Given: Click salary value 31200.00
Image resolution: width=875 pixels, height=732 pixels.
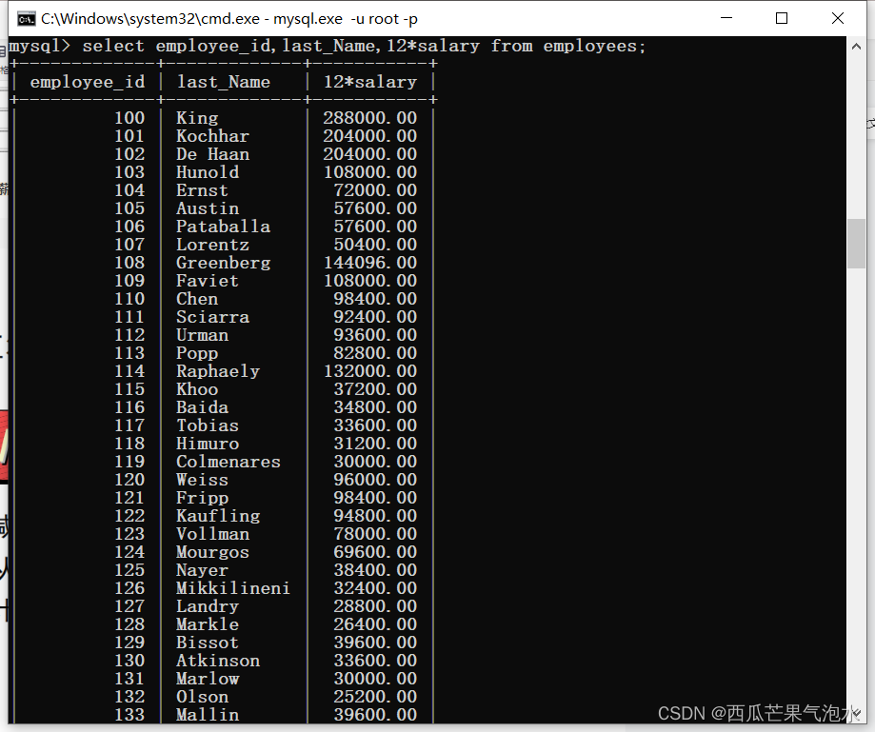Looking at the screenshot, I should tap(375, 444).
